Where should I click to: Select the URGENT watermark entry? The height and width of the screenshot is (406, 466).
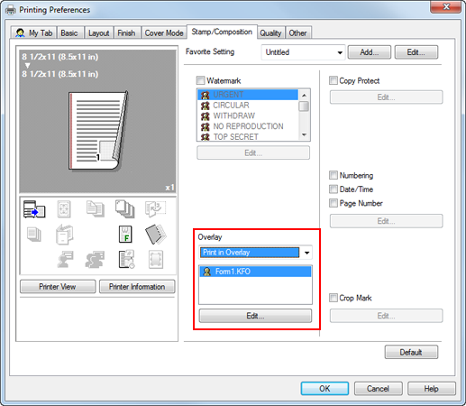(x=248, y=95)
